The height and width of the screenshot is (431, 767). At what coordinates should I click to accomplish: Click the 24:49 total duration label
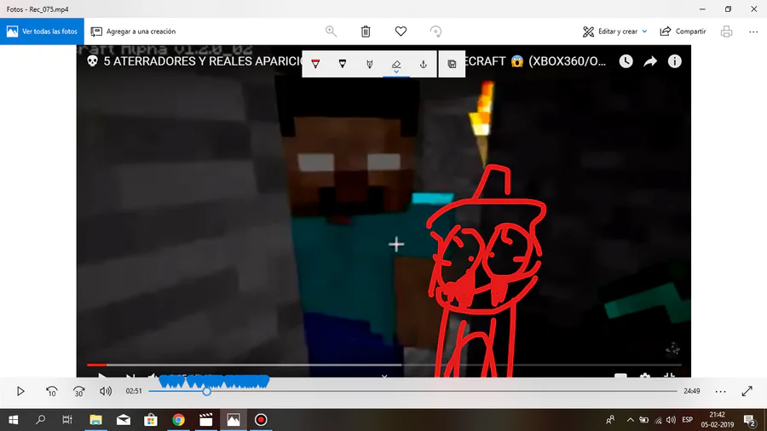coord(692,391)
